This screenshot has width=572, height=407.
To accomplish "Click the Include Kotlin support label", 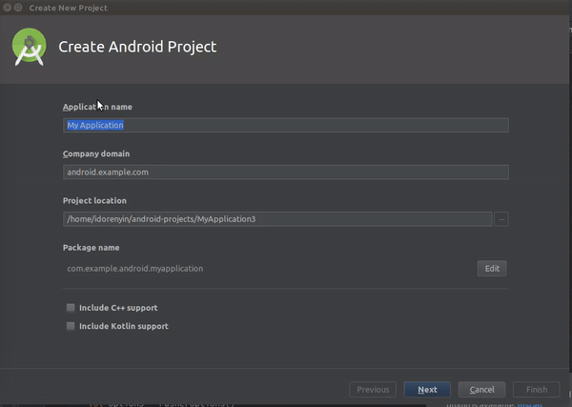I will coord(124,326).
